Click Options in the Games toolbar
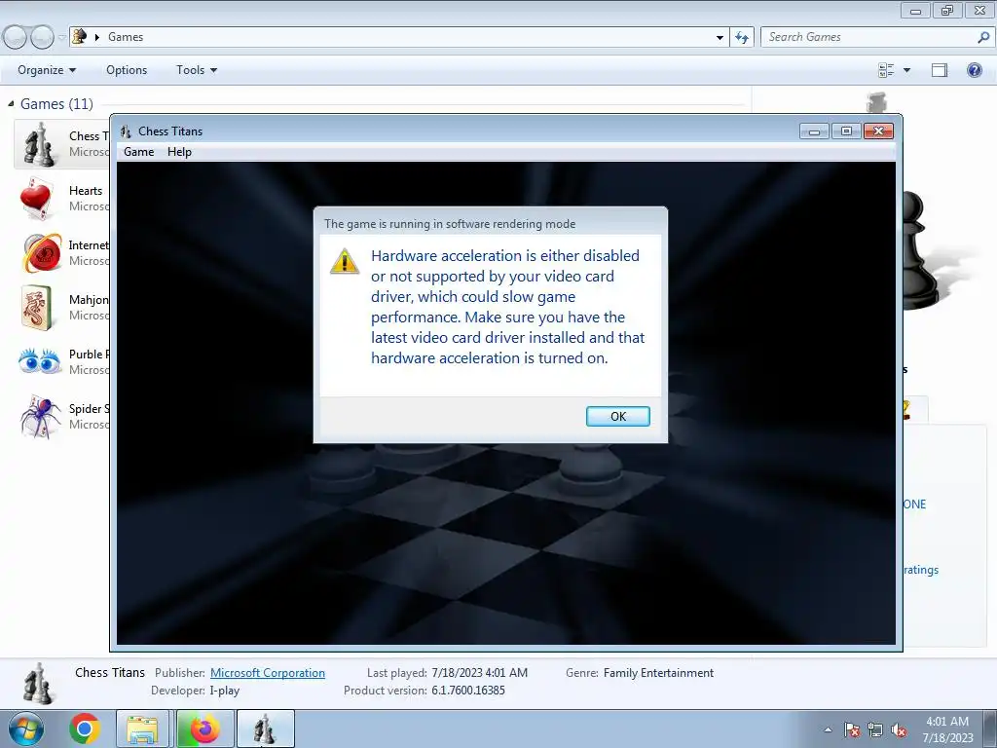Image resolution: width=997 pixels, height=748 pixels. point(127,70)
